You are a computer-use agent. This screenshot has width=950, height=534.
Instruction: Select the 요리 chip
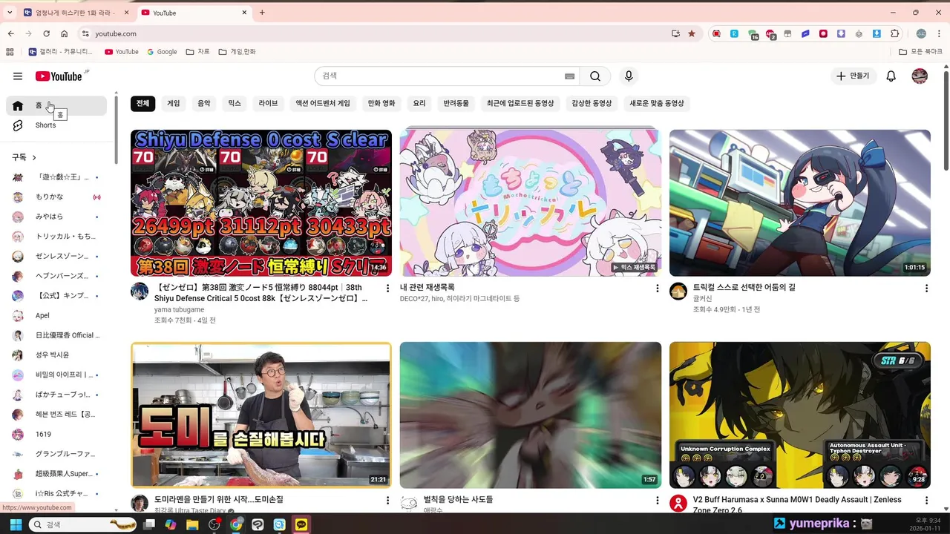pos(419,104)
